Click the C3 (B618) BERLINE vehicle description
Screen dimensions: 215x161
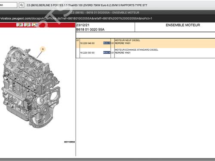(x=87, y=5)
